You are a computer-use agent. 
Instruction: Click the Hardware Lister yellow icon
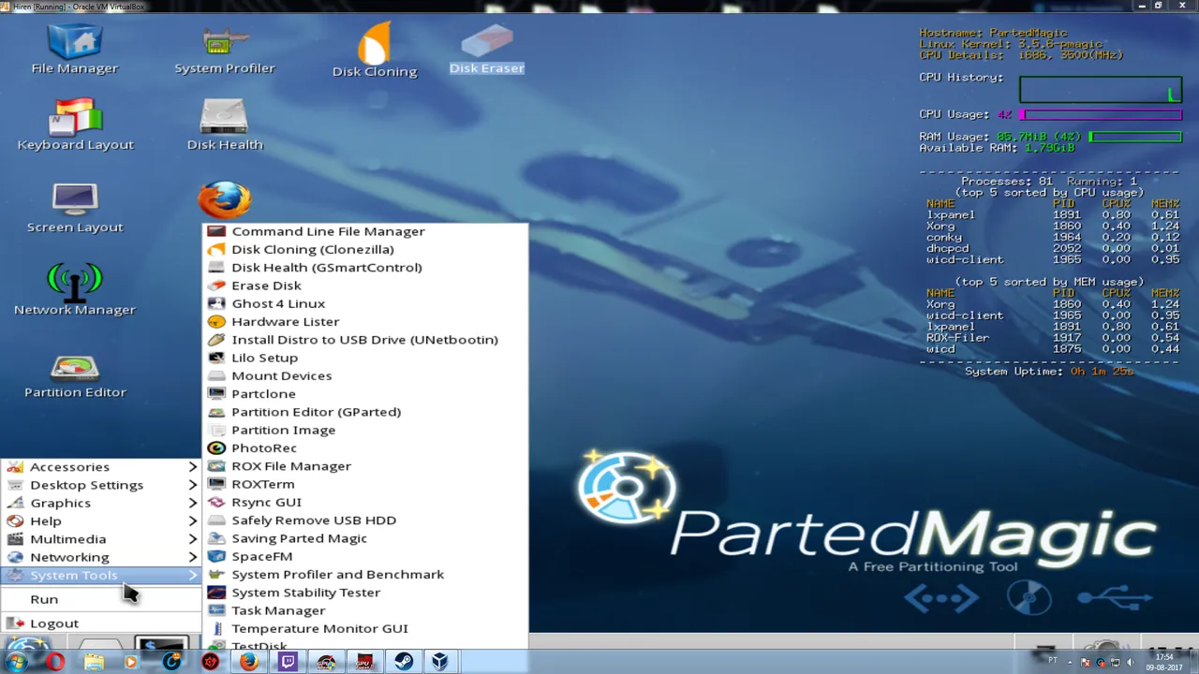(x=216, y=321)
